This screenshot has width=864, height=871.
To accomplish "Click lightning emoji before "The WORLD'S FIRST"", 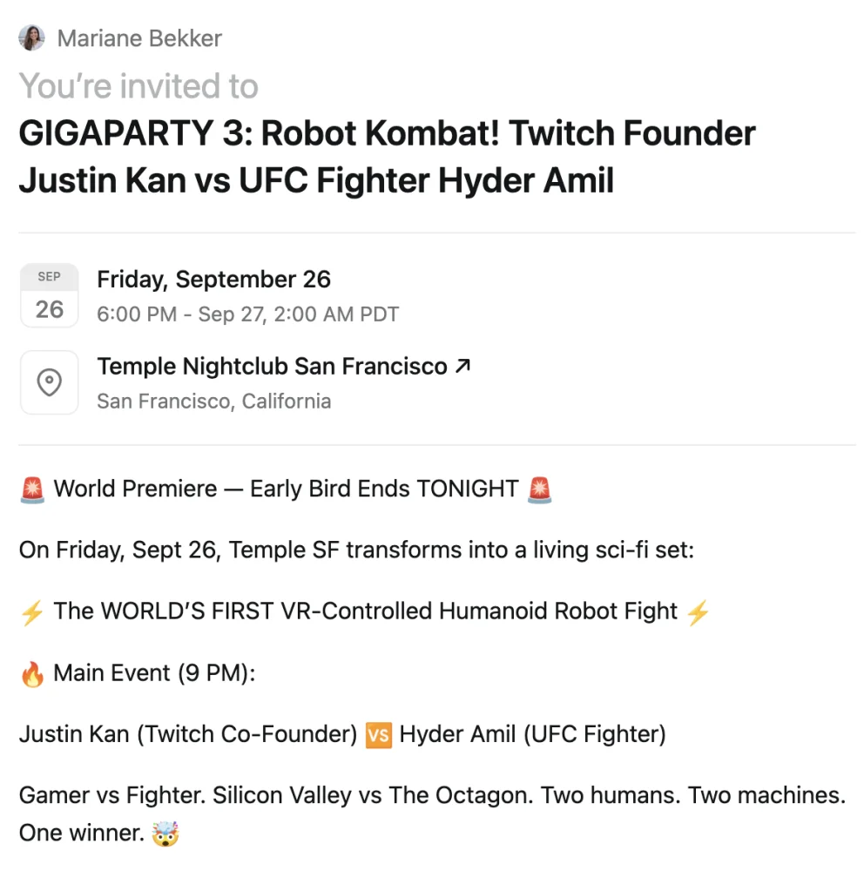I will pos(32,612).
